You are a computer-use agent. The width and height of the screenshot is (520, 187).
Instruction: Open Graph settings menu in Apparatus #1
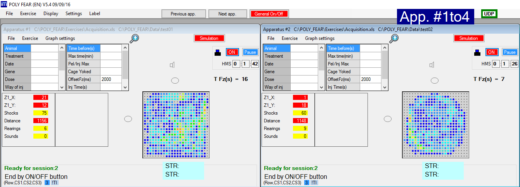(60, 38)
